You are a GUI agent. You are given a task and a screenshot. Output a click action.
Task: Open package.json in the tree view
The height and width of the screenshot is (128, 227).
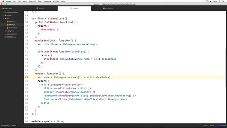tap(12, 34)
